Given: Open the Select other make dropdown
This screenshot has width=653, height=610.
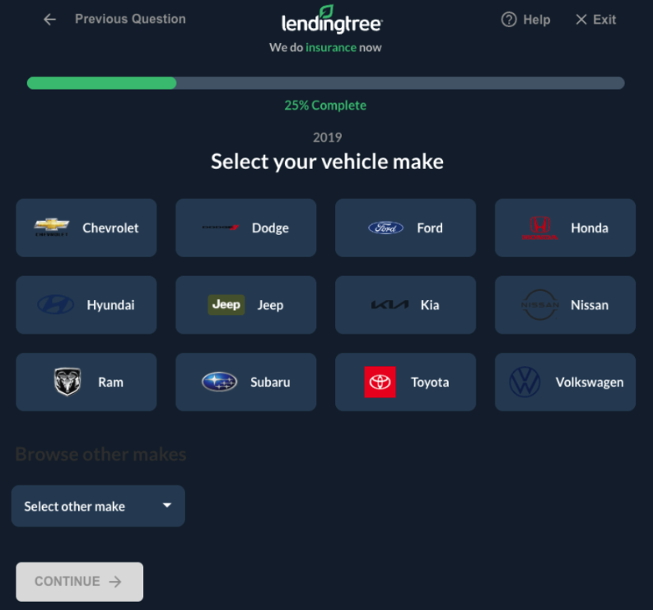Looking at the screenshot, I should (98, 506).
